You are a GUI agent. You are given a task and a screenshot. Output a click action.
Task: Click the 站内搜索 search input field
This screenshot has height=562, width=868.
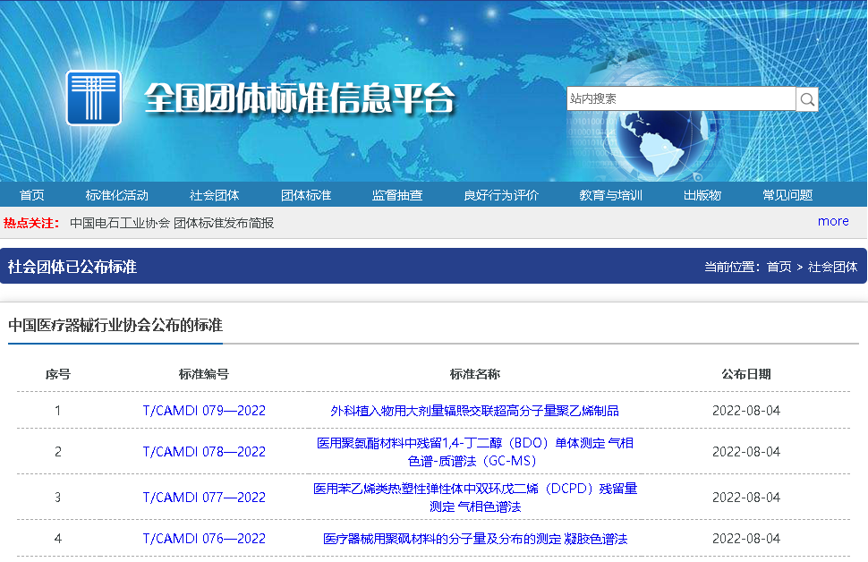680,98
